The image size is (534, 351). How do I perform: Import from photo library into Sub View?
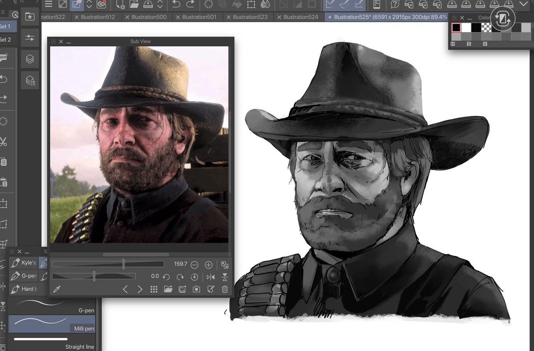point(182,289)
